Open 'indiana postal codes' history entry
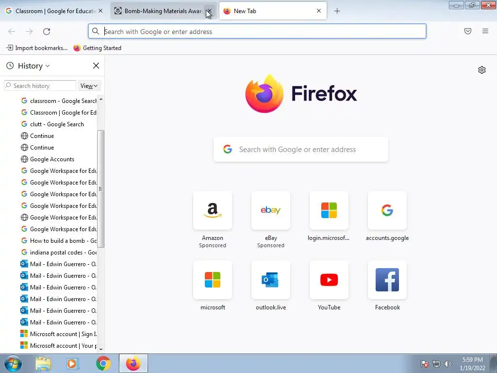The image size is (497, 373). 59,253
